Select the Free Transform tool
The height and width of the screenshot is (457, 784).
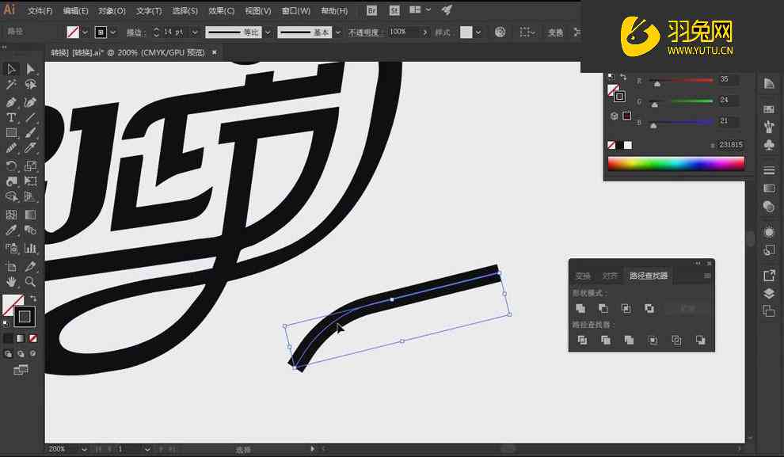point(30,181)
